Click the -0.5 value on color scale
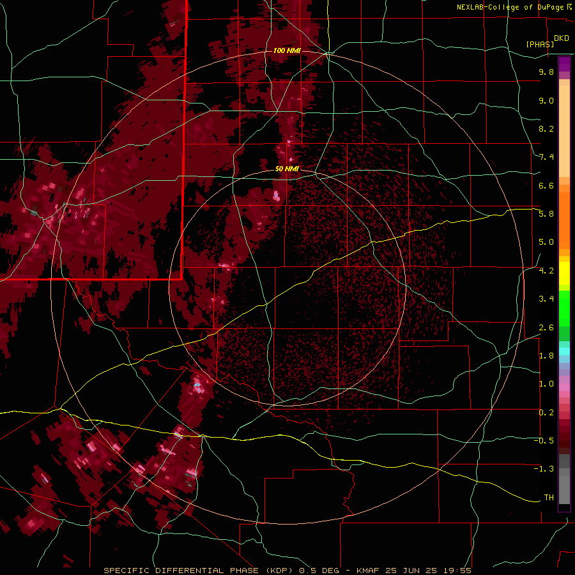 coord(544,441)
